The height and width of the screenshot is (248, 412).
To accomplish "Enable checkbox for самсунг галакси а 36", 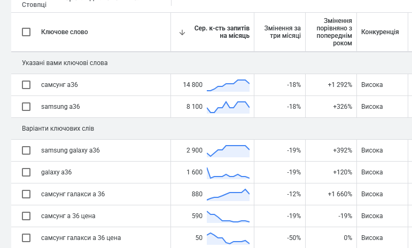I will 26,194.
